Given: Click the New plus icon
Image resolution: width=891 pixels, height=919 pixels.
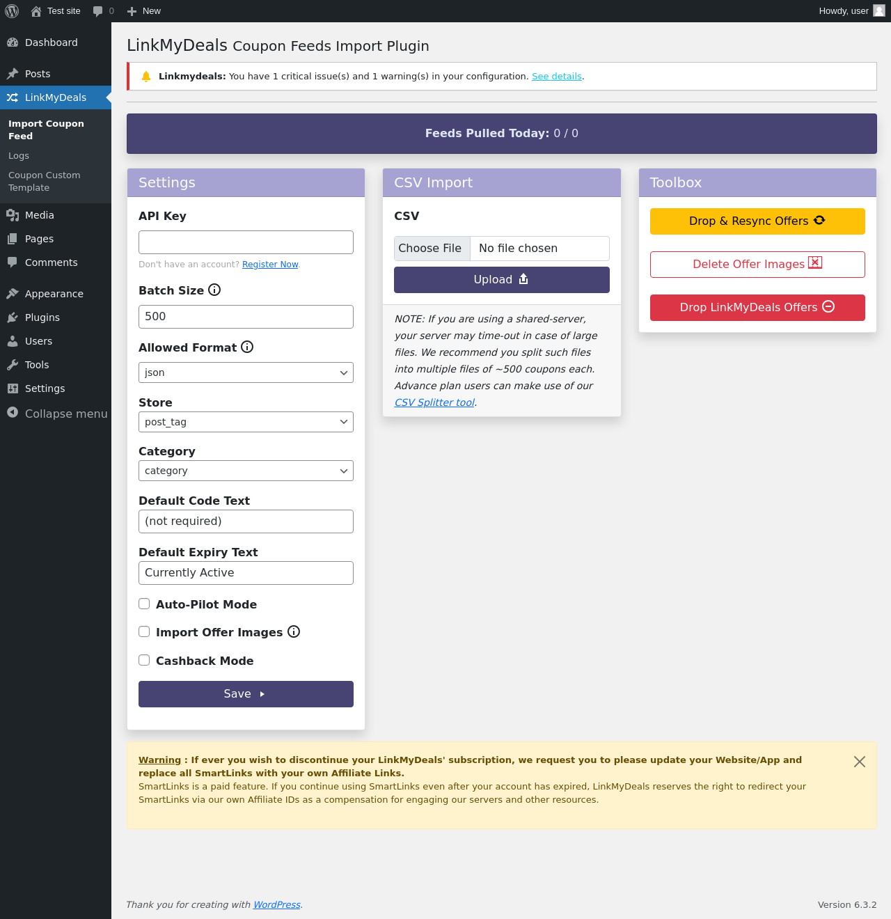Looking at the screenshot, I should point(132,11).
